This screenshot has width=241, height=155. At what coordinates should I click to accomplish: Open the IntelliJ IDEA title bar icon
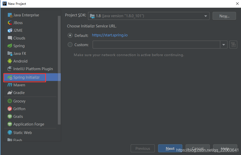pos(5,4)
